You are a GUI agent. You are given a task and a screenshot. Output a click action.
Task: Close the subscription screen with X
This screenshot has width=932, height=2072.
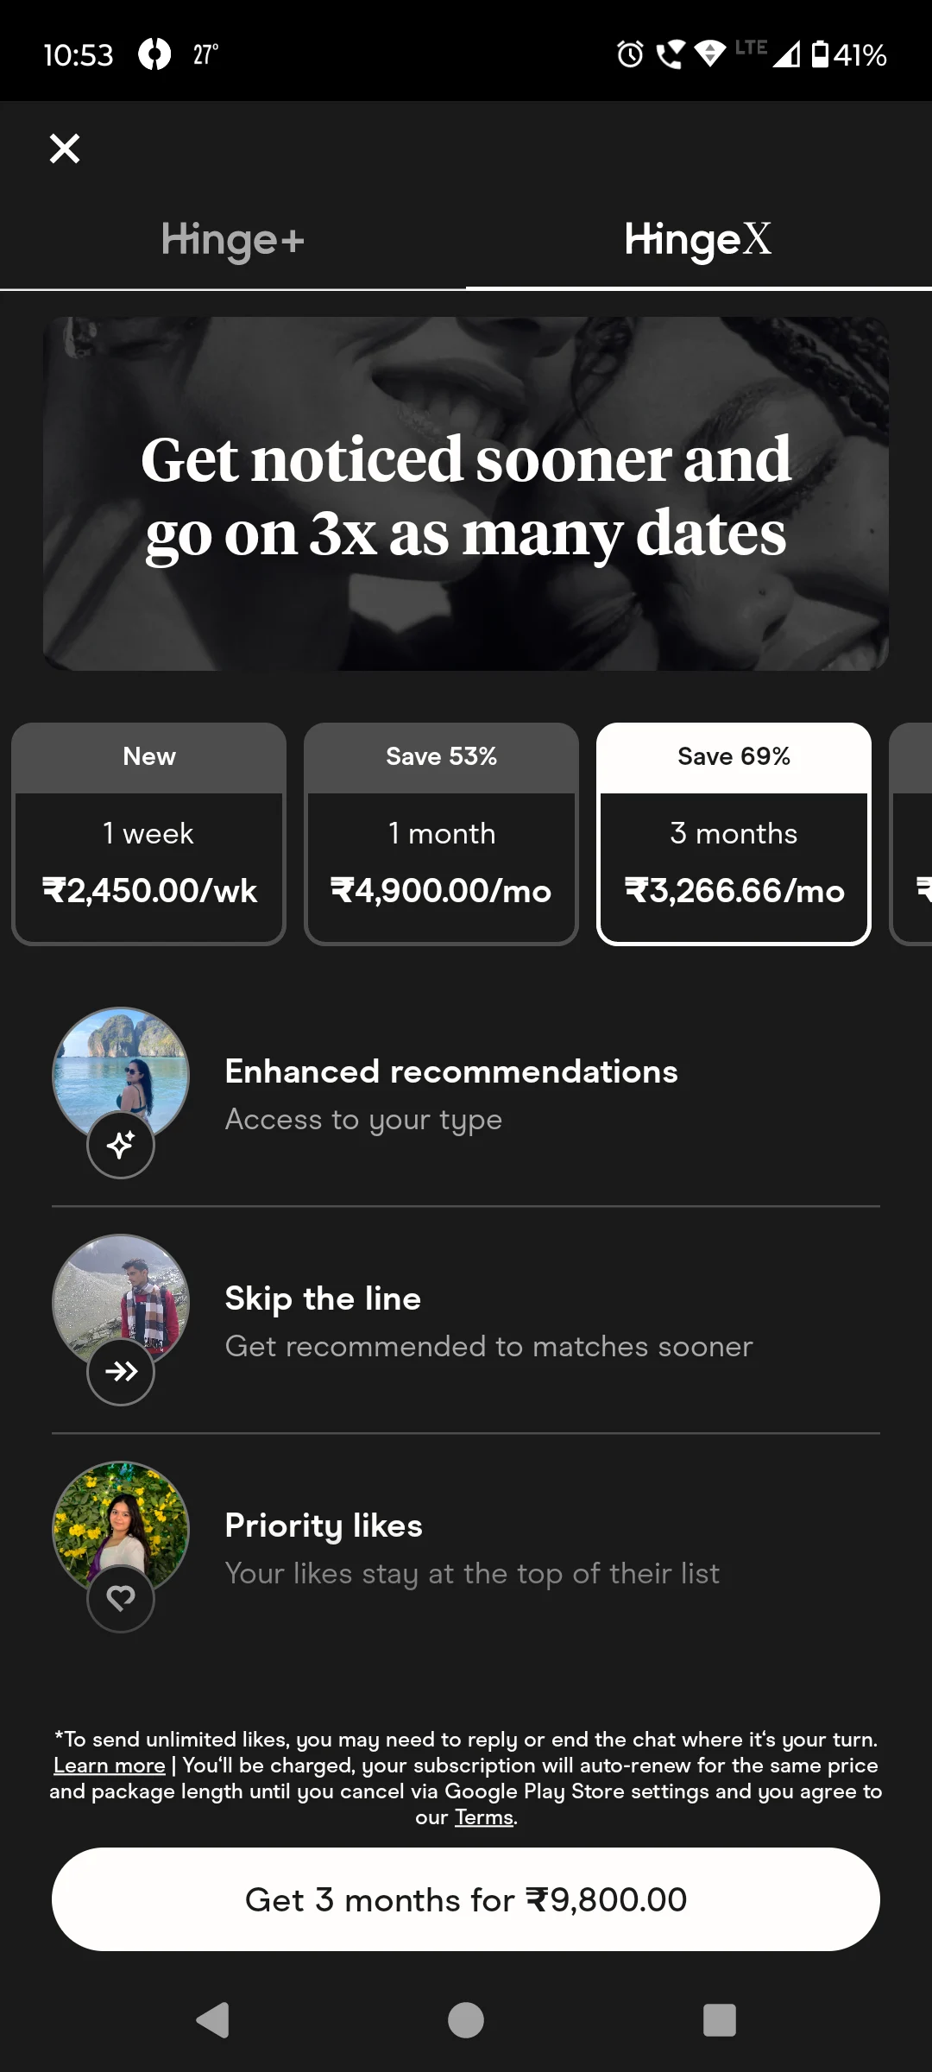point(65,148)
